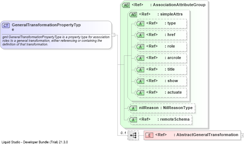Expand the AbstractGeneralTransformation element plus expander
This screenshot has width=244, height=144.
[x=242, y=135]
